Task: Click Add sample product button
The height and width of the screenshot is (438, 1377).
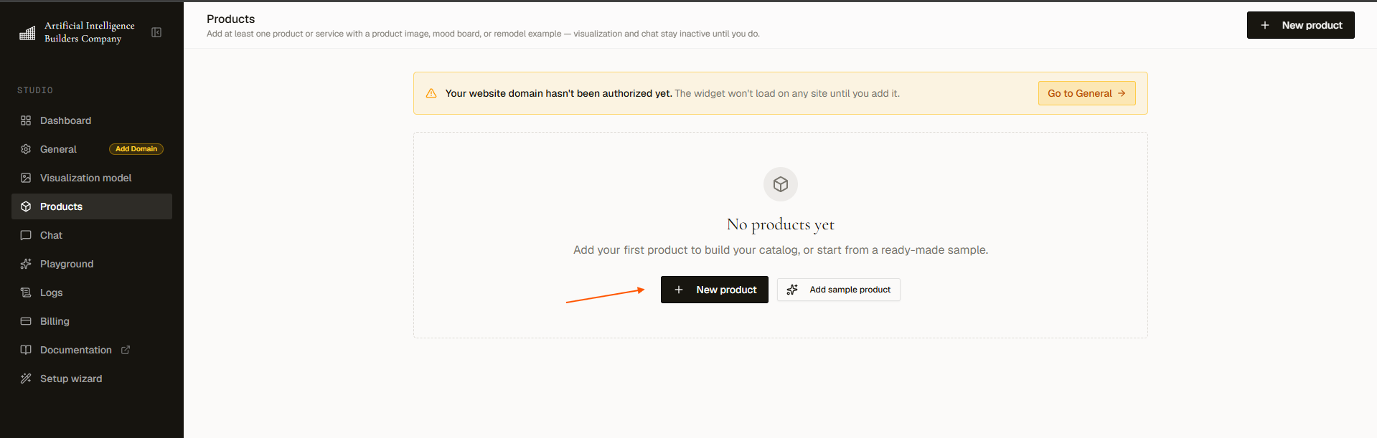Action: click(839, 290)
